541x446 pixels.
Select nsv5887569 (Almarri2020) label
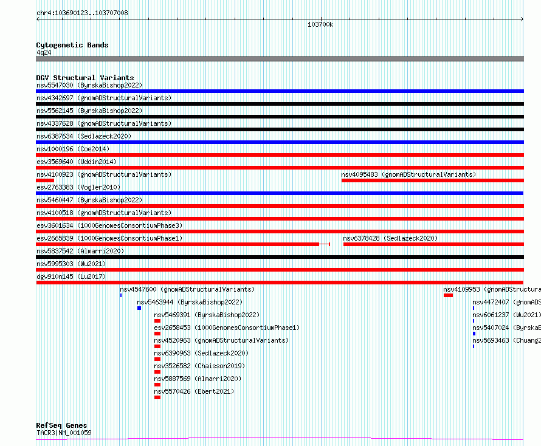click(198, 379)
